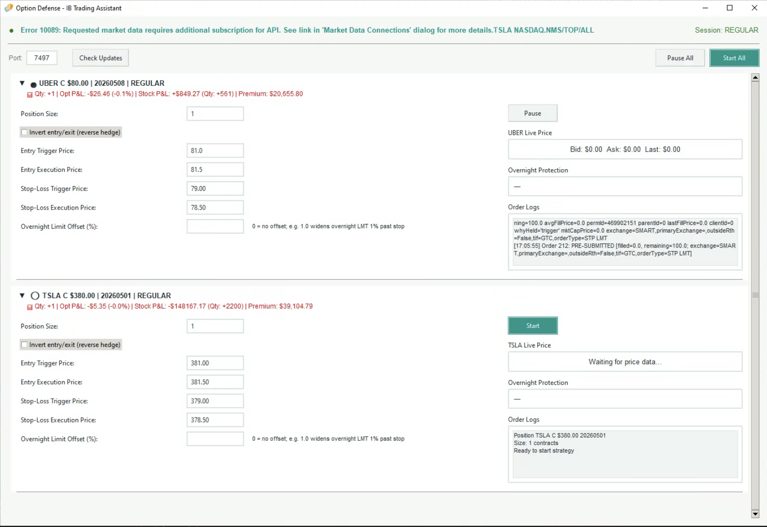The width and height of the screenshot is (767, 527).
Task: Pause the UBER strategy
Action: 532,113
